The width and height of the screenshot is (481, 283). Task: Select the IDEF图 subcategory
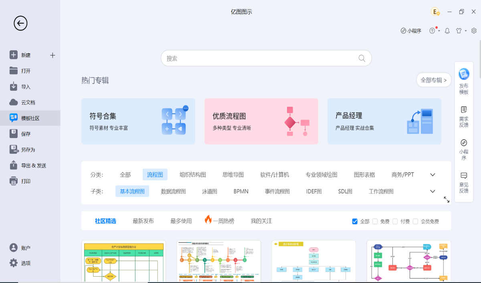tap(314, 191)
